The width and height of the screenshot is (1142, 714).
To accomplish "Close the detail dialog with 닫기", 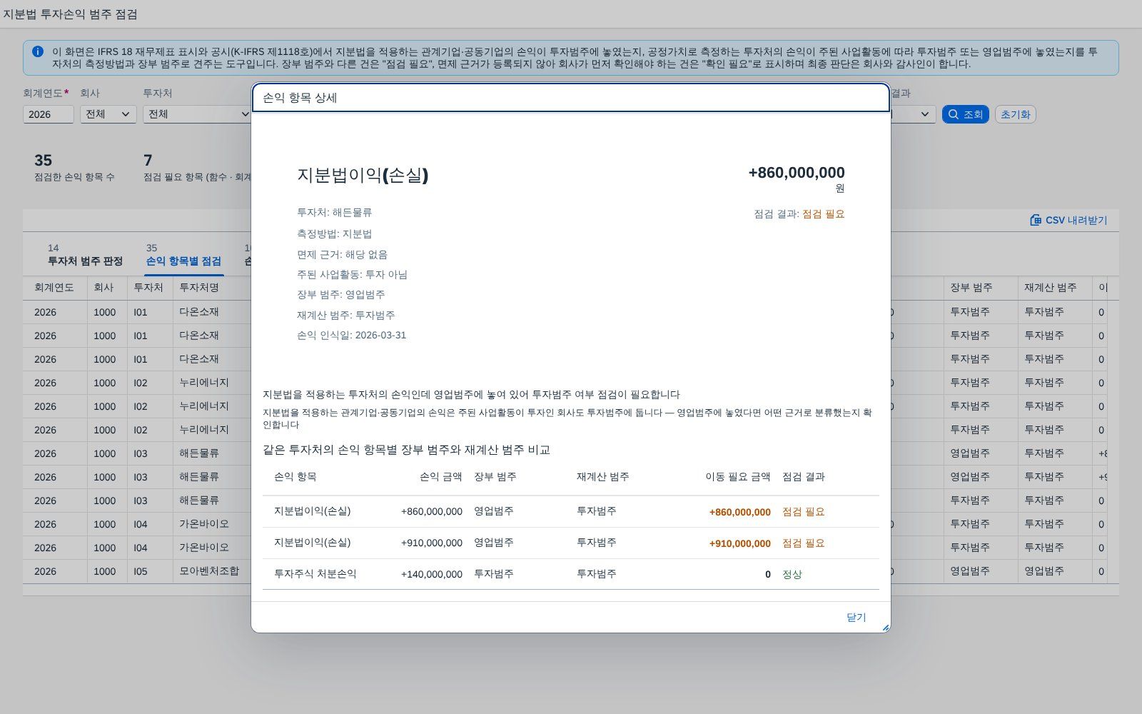I will 856,617.
